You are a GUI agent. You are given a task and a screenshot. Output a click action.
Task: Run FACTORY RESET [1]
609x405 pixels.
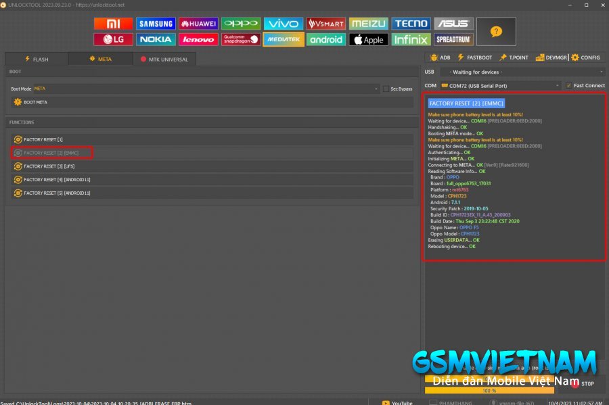pos(212,139)
